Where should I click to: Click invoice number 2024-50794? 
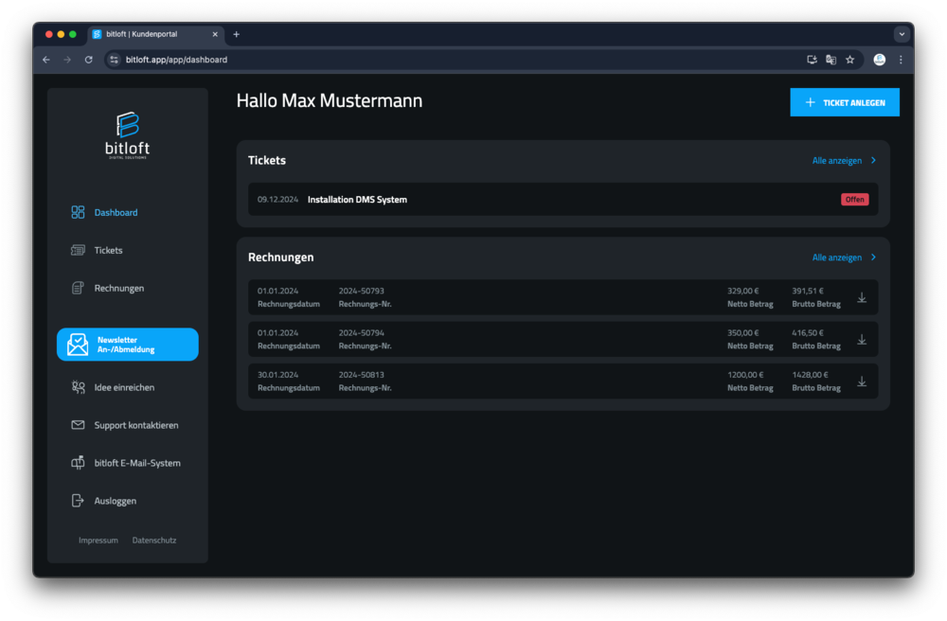click(x=361, y=332)
